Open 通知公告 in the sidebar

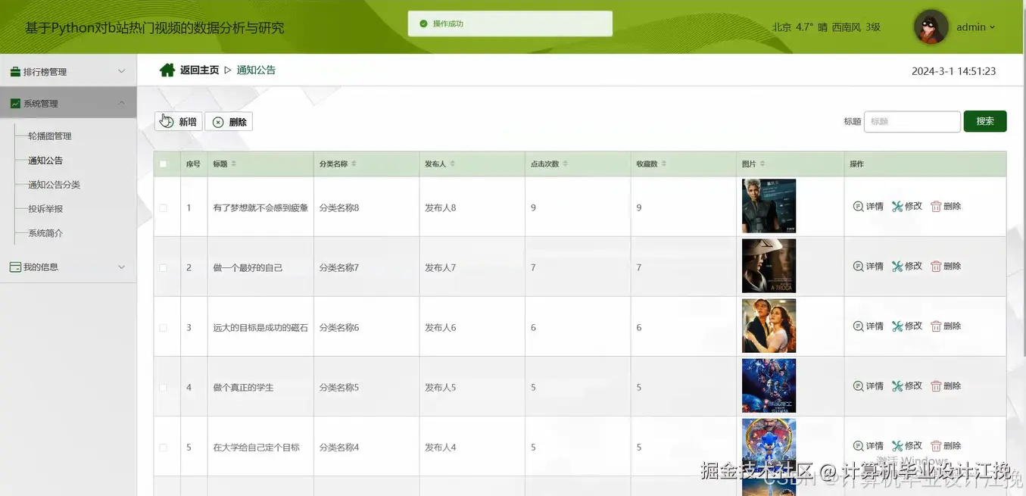click(x=45, y=161)
